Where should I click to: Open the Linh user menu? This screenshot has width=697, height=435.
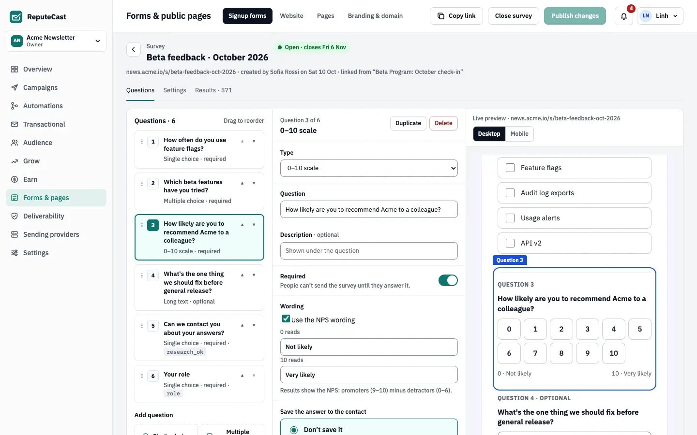(x=660, y=16)
